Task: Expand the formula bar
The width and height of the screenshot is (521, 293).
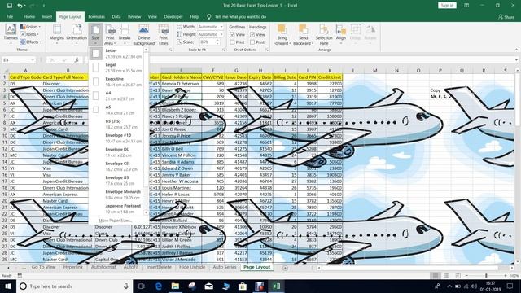Action: click(517, 60)
